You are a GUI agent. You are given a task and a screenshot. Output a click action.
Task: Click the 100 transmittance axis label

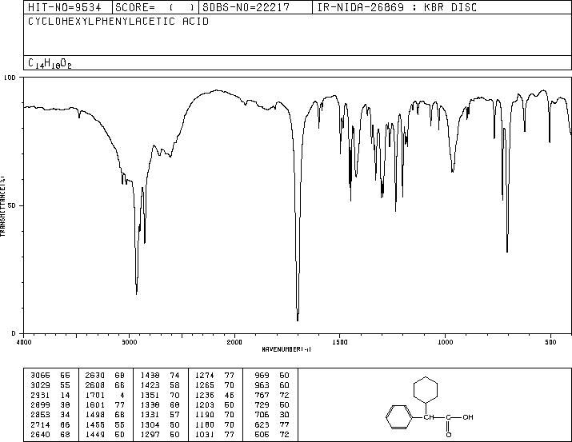[x=10, y=78]
